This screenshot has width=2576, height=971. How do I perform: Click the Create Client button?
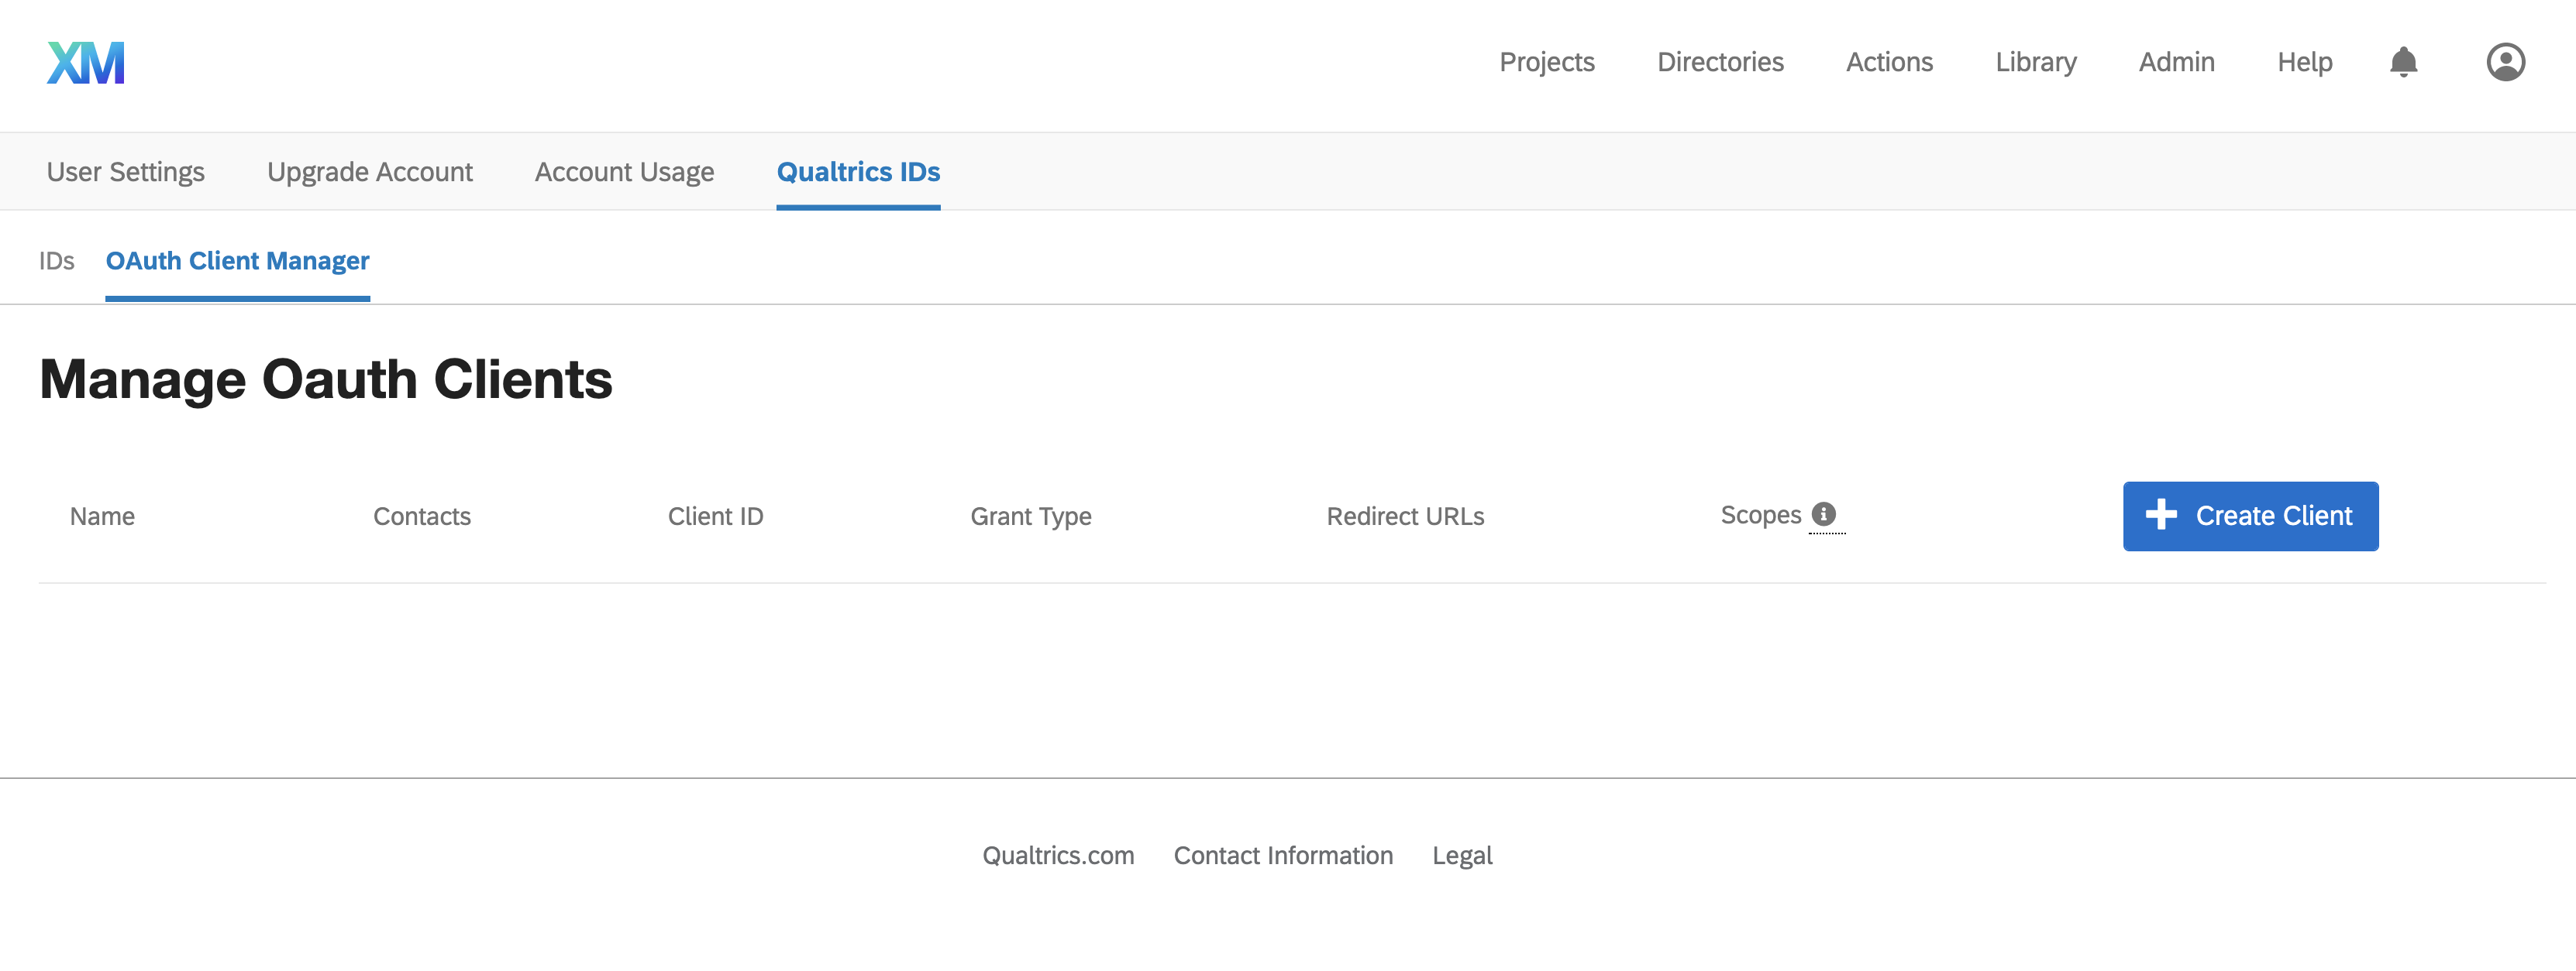[2250, 516]
